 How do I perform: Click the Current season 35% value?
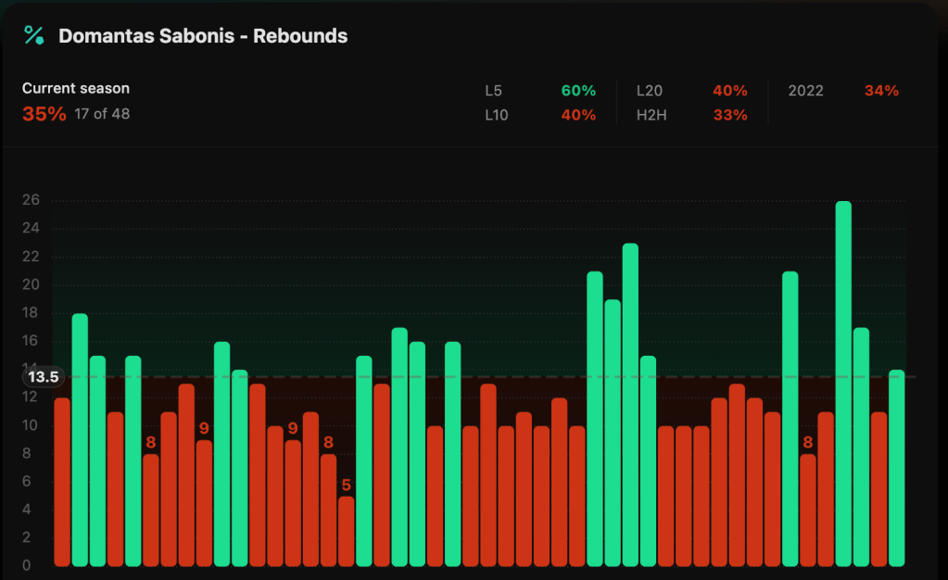tap(44, 114)
